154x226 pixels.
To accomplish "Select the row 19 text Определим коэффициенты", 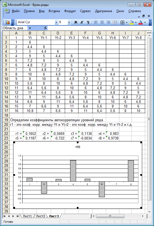I will (57, 120).
